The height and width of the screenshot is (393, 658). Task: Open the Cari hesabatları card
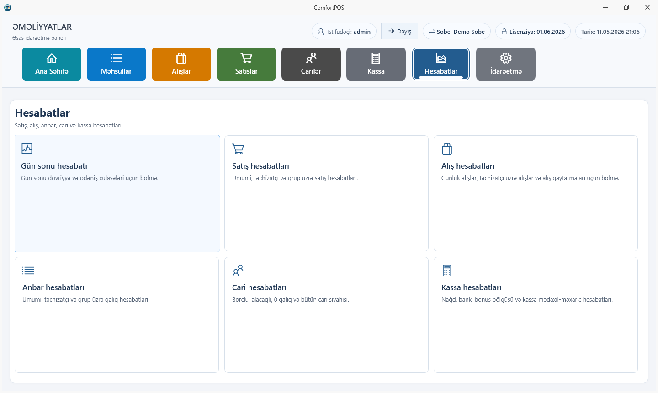click(x=326, y=315)
